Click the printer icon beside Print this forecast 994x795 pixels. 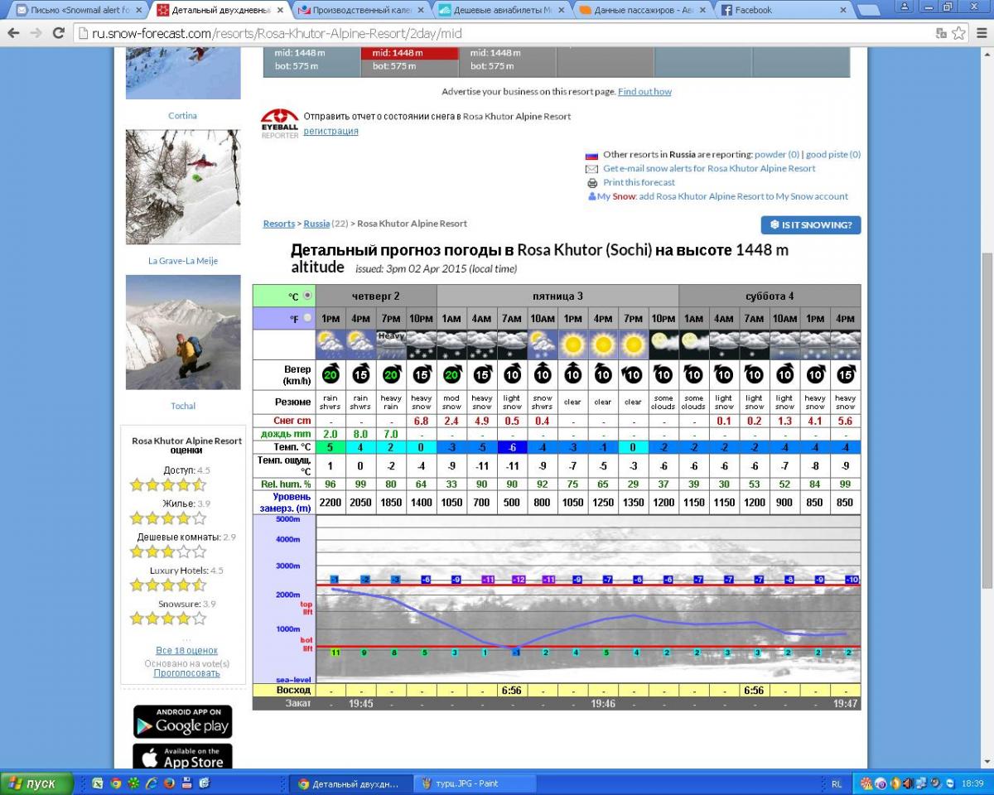(x=592, y=183)
